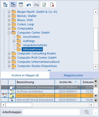Click the folder icon of Berger Nachf. GmbH

pyautogui.click(x=14, y=12)
